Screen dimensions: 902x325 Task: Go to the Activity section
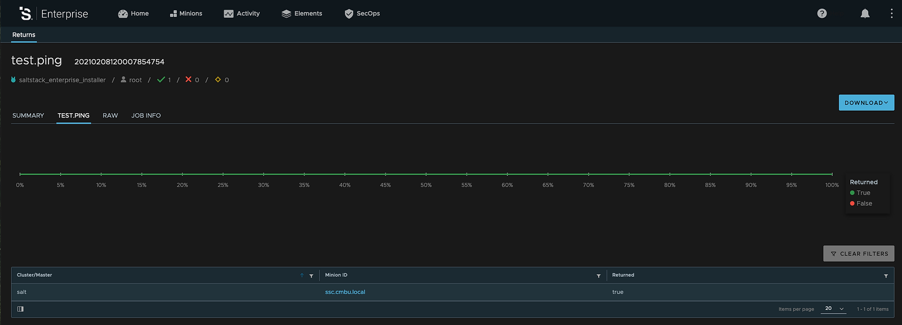tap(242, 14)
